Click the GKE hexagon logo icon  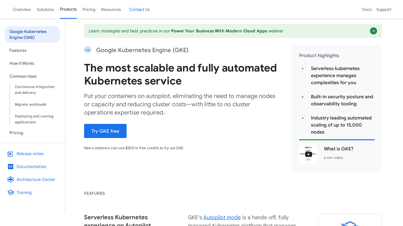(88, 50)
